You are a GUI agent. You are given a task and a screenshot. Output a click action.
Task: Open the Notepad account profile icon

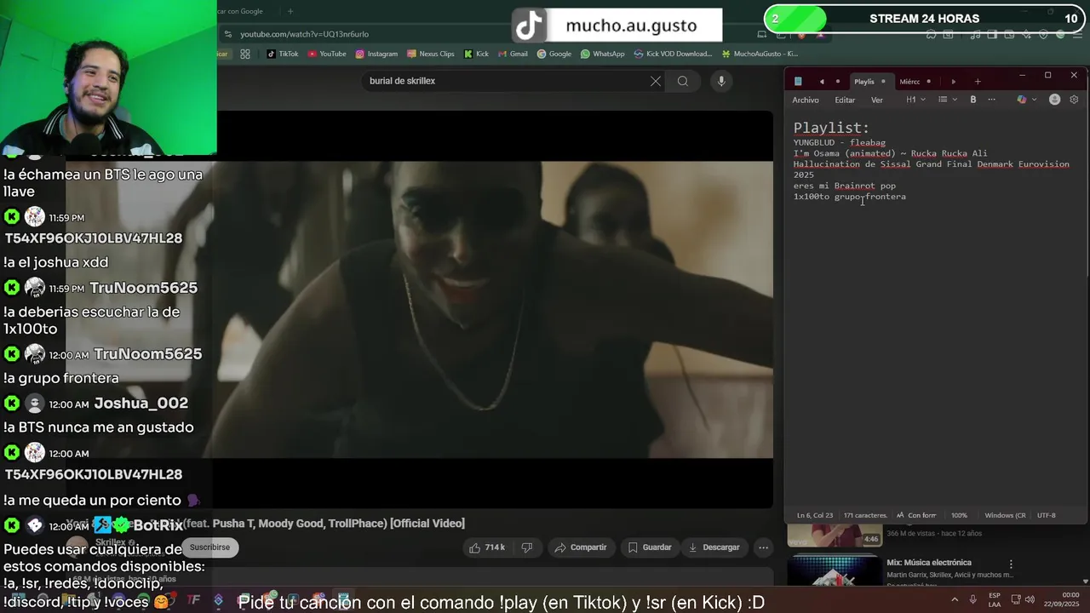(1054, 100)
